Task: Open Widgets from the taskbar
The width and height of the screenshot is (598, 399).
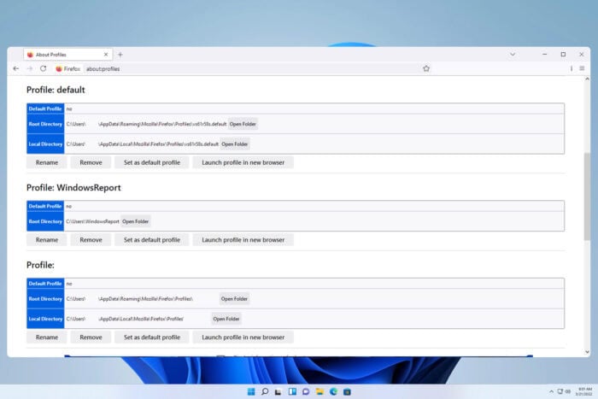Action: 292,392
